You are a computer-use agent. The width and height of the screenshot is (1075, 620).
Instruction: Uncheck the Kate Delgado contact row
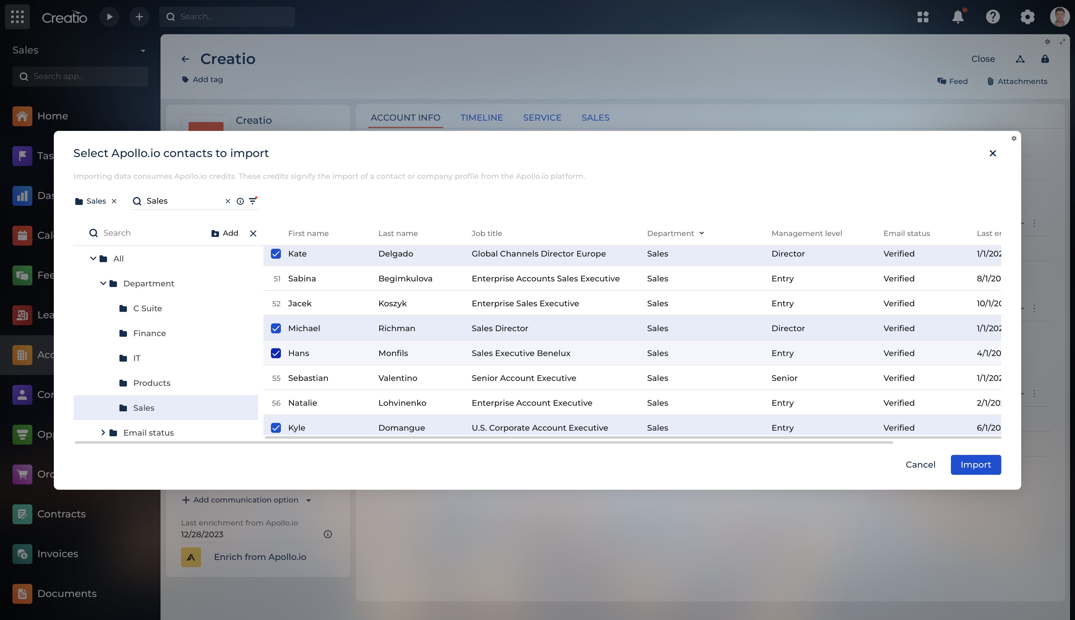(276, 253)
